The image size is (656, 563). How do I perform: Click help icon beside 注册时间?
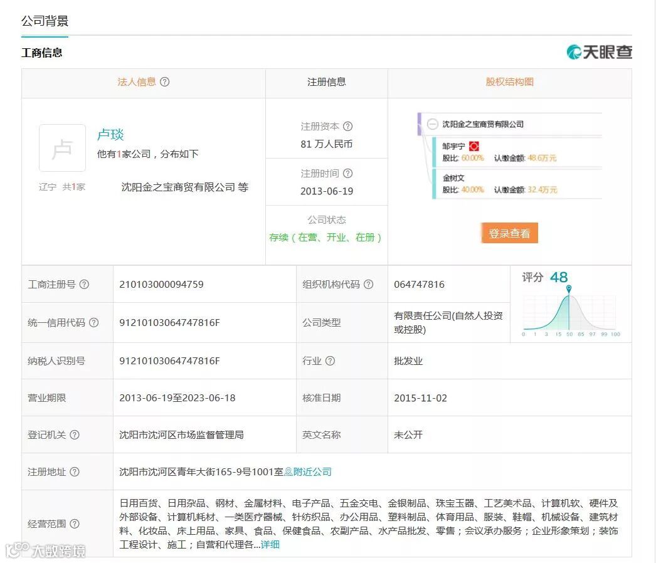(347, 173)
